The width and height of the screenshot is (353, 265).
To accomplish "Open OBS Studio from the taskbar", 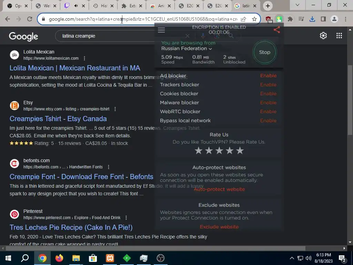I will (x=161, y=258).
